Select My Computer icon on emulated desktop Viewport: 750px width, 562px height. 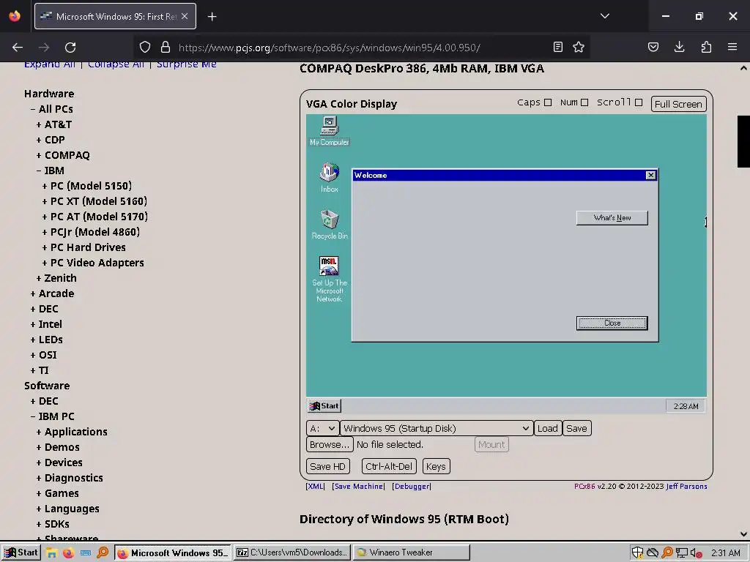(x=329, y=131)
